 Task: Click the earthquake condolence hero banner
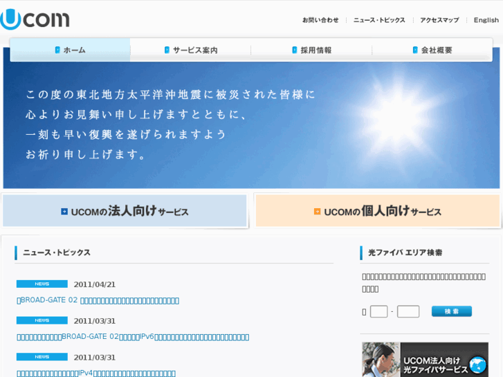pyautogui.click(x=252, y=125)
